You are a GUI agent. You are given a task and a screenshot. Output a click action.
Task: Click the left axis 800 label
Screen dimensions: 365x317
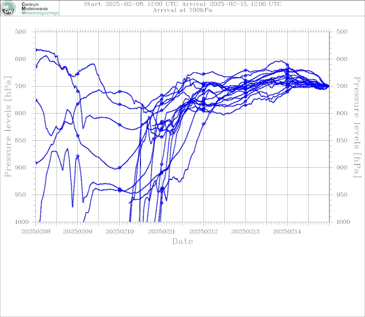pyautogui.click(x=21, y=113)
